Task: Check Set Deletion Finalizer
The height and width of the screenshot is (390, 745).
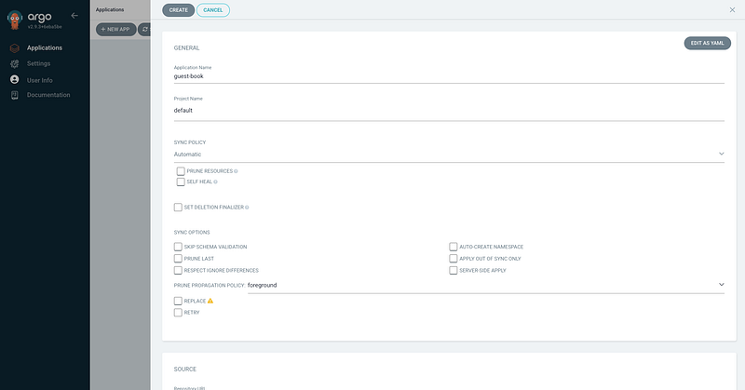Action: click(178, 208)
